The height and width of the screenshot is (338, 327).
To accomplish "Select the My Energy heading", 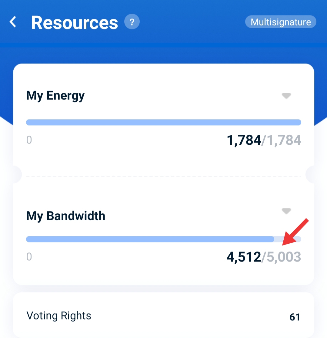I will pos(55,96).
